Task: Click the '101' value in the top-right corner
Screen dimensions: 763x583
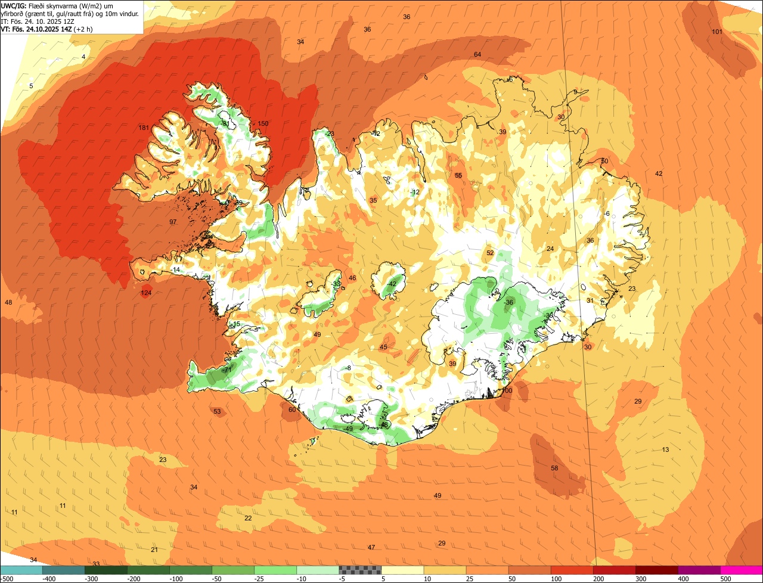Action: 717,32
